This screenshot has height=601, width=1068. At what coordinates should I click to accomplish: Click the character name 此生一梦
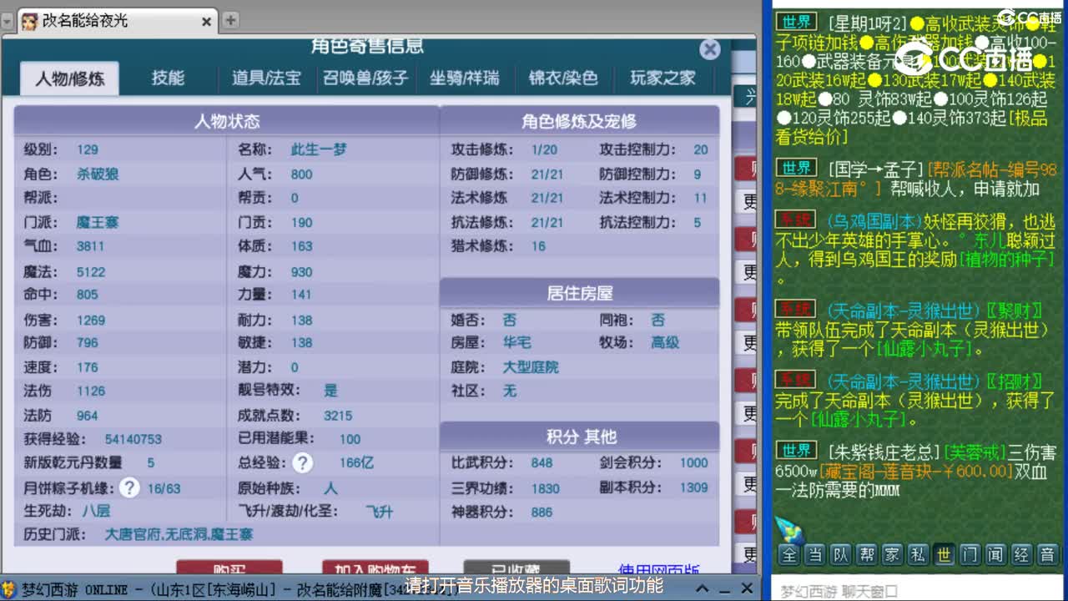(x=319, y=149)
